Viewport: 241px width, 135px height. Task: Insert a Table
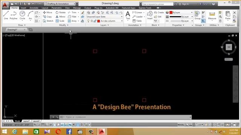click(137, 21)
